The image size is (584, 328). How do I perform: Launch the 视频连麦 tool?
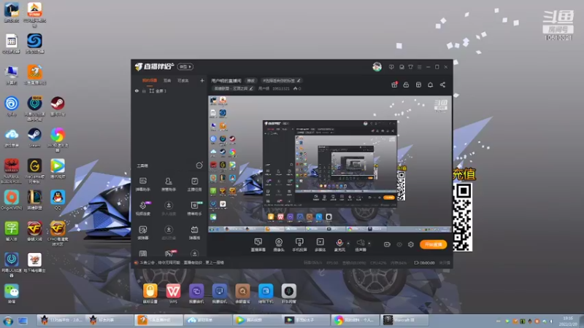click(x=142, y=208)
